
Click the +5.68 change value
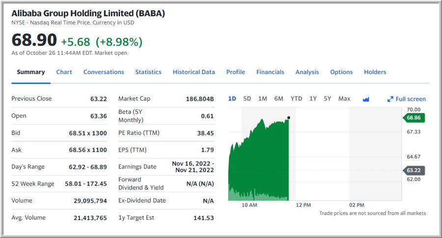pyautogui.click(x=76, y=42)
